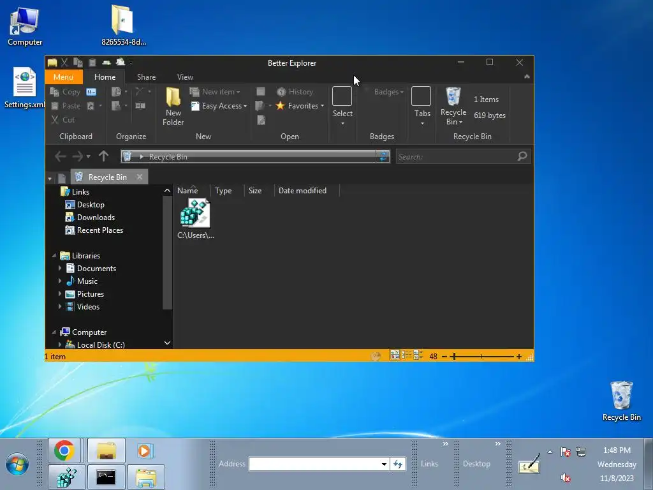Click the taskbar clock showing 1:48 PM
653x490 pixels.
pyautogui.click(x=617, y=450)
